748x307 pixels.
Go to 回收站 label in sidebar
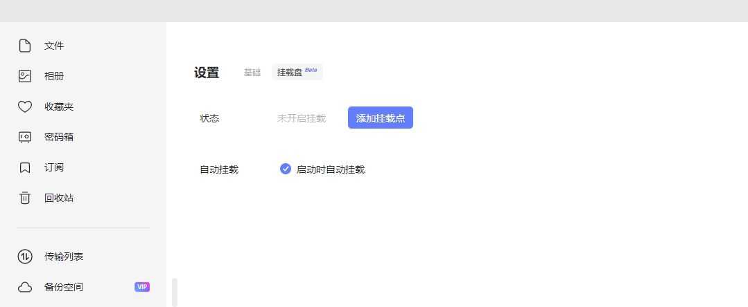[59, 198]
